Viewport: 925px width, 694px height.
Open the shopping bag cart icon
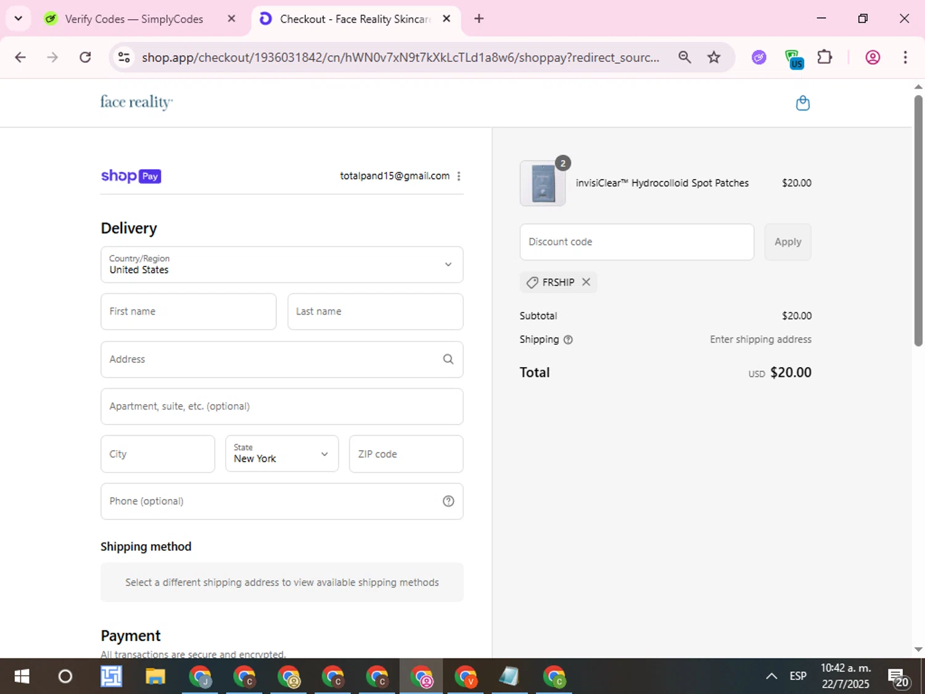[802, 102]
